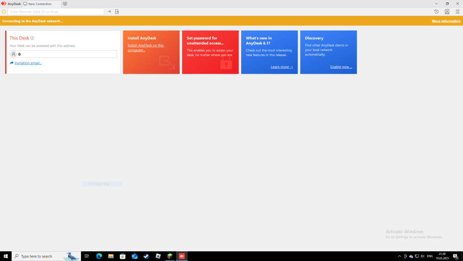Viewport: 463px width, 261px height.
Task: Click the AnyDesk taskbar icon
Action: pyautogui.click(x=181, y=256)
